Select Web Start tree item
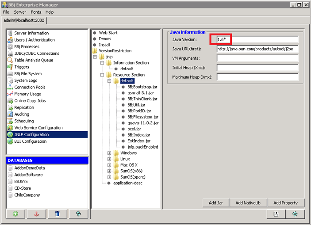This screenshot has width=311, height=225. [108, 33]
